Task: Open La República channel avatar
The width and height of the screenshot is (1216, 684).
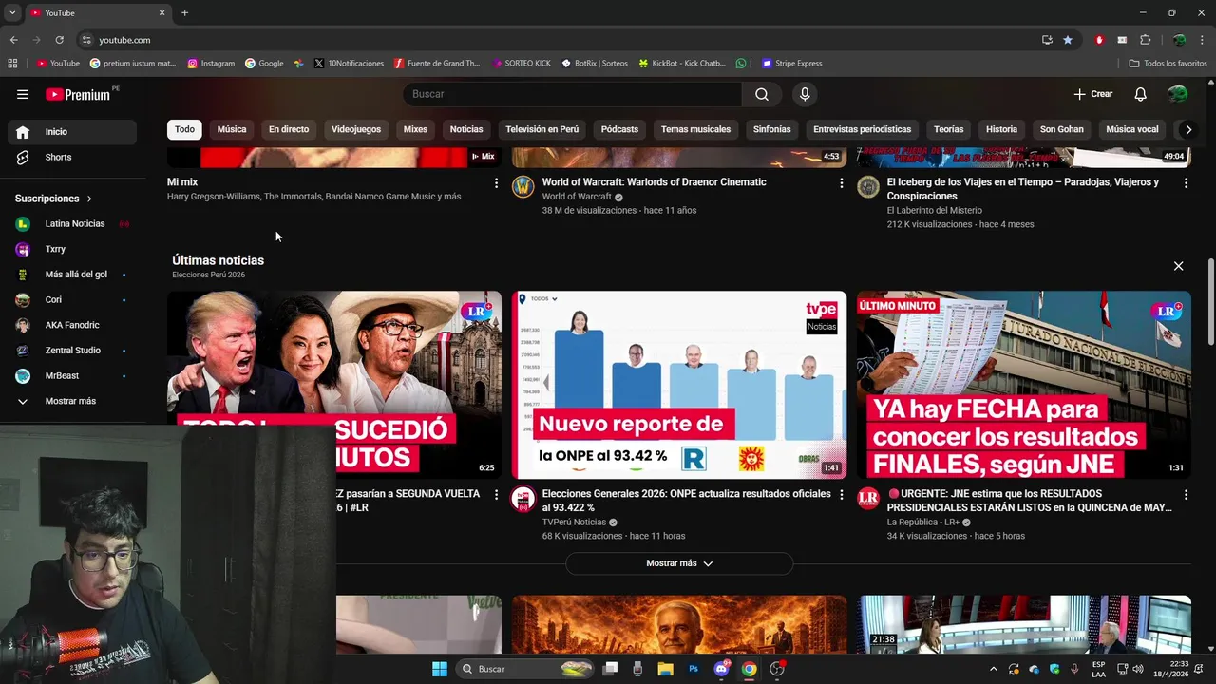Action: tap(868, 499)
